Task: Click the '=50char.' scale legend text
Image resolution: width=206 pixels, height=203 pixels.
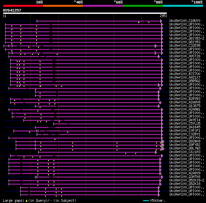Action: coord(157,201)
